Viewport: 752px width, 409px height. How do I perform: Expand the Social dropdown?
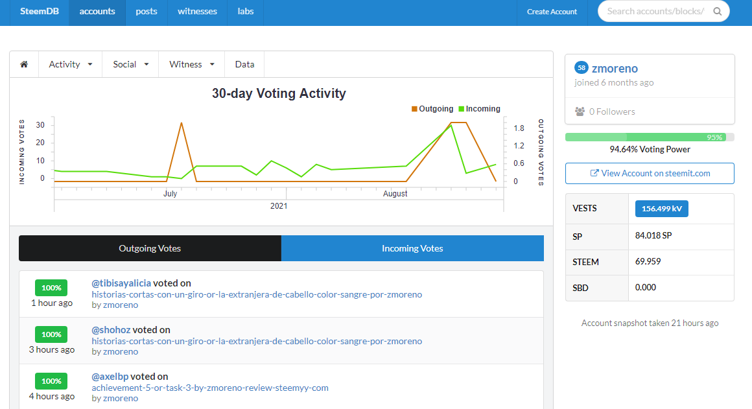pyautogui.click(x=130, y=64)
